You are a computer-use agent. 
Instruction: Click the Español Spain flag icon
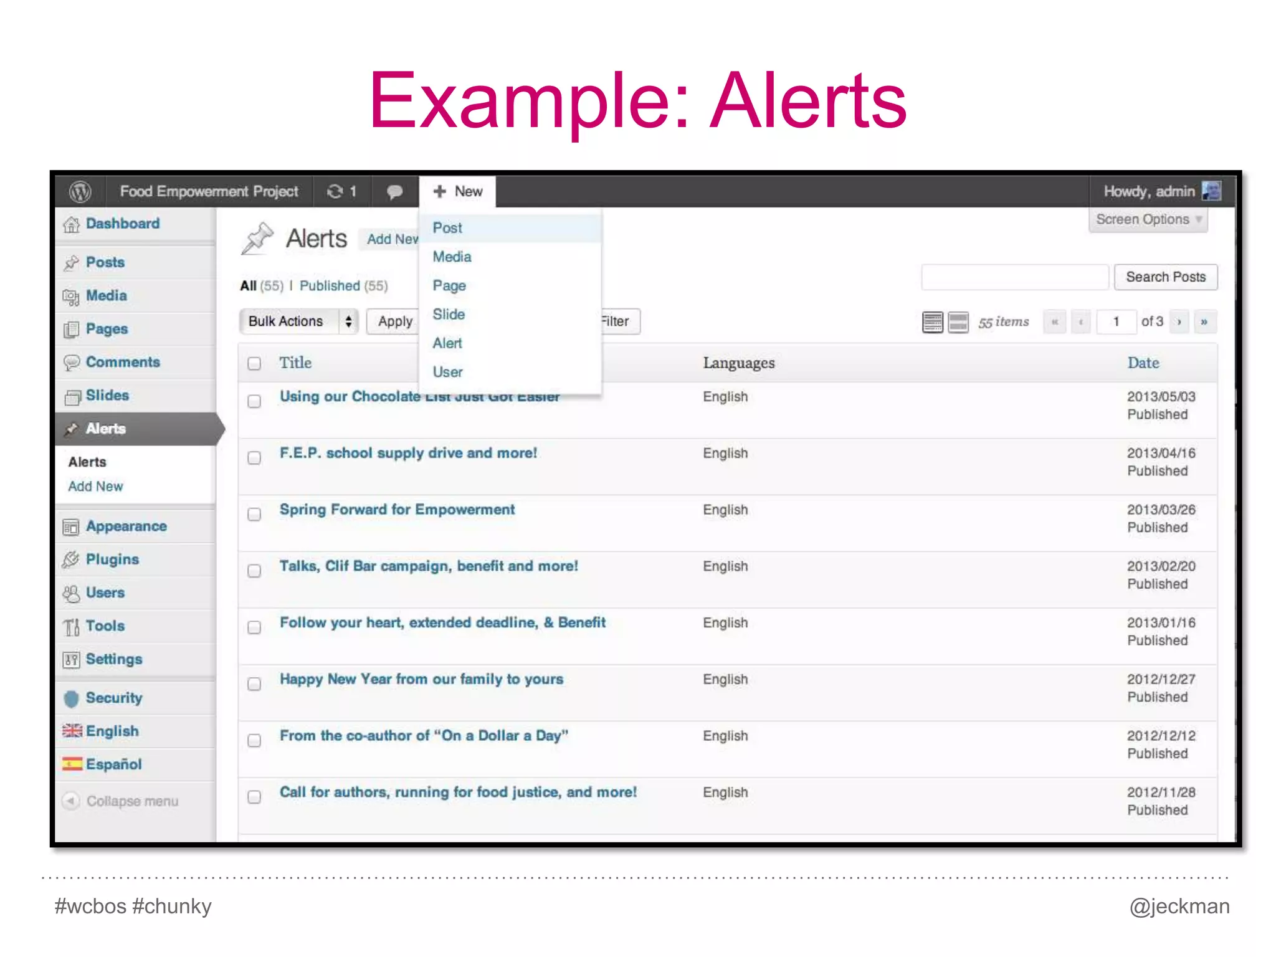(72, 764)
